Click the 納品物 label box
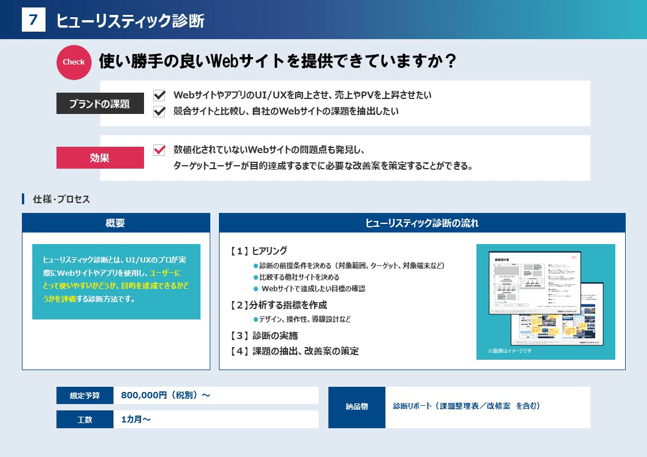This screenshot has width=647, height=457. [x=357, y=407]
